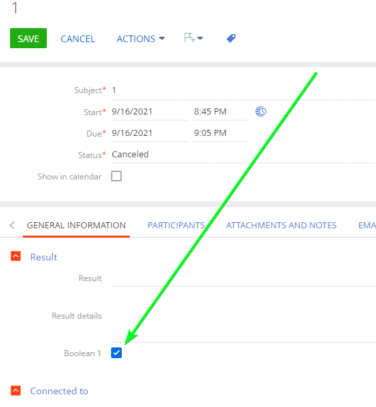The width and height of the screenshot is (376, 407).
Task: Click the CANCEL button
Action: pos(78,39)
